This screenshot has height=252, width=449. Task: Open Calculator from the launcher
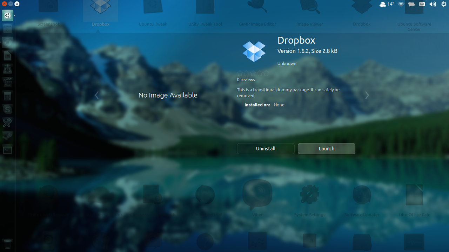(8, 96)
